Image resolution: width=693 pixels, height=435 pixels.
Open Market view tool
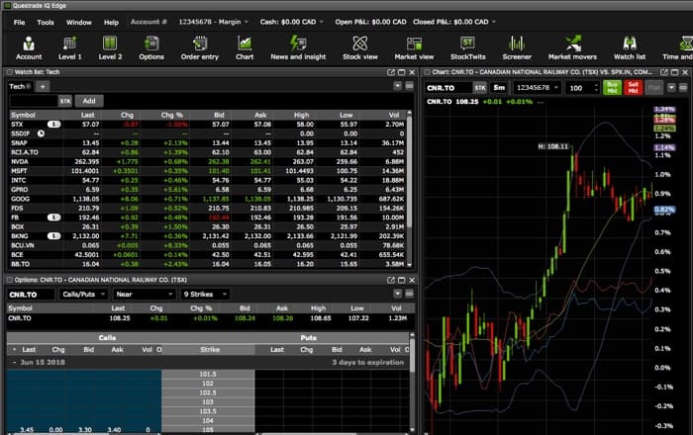pos(414,48)
